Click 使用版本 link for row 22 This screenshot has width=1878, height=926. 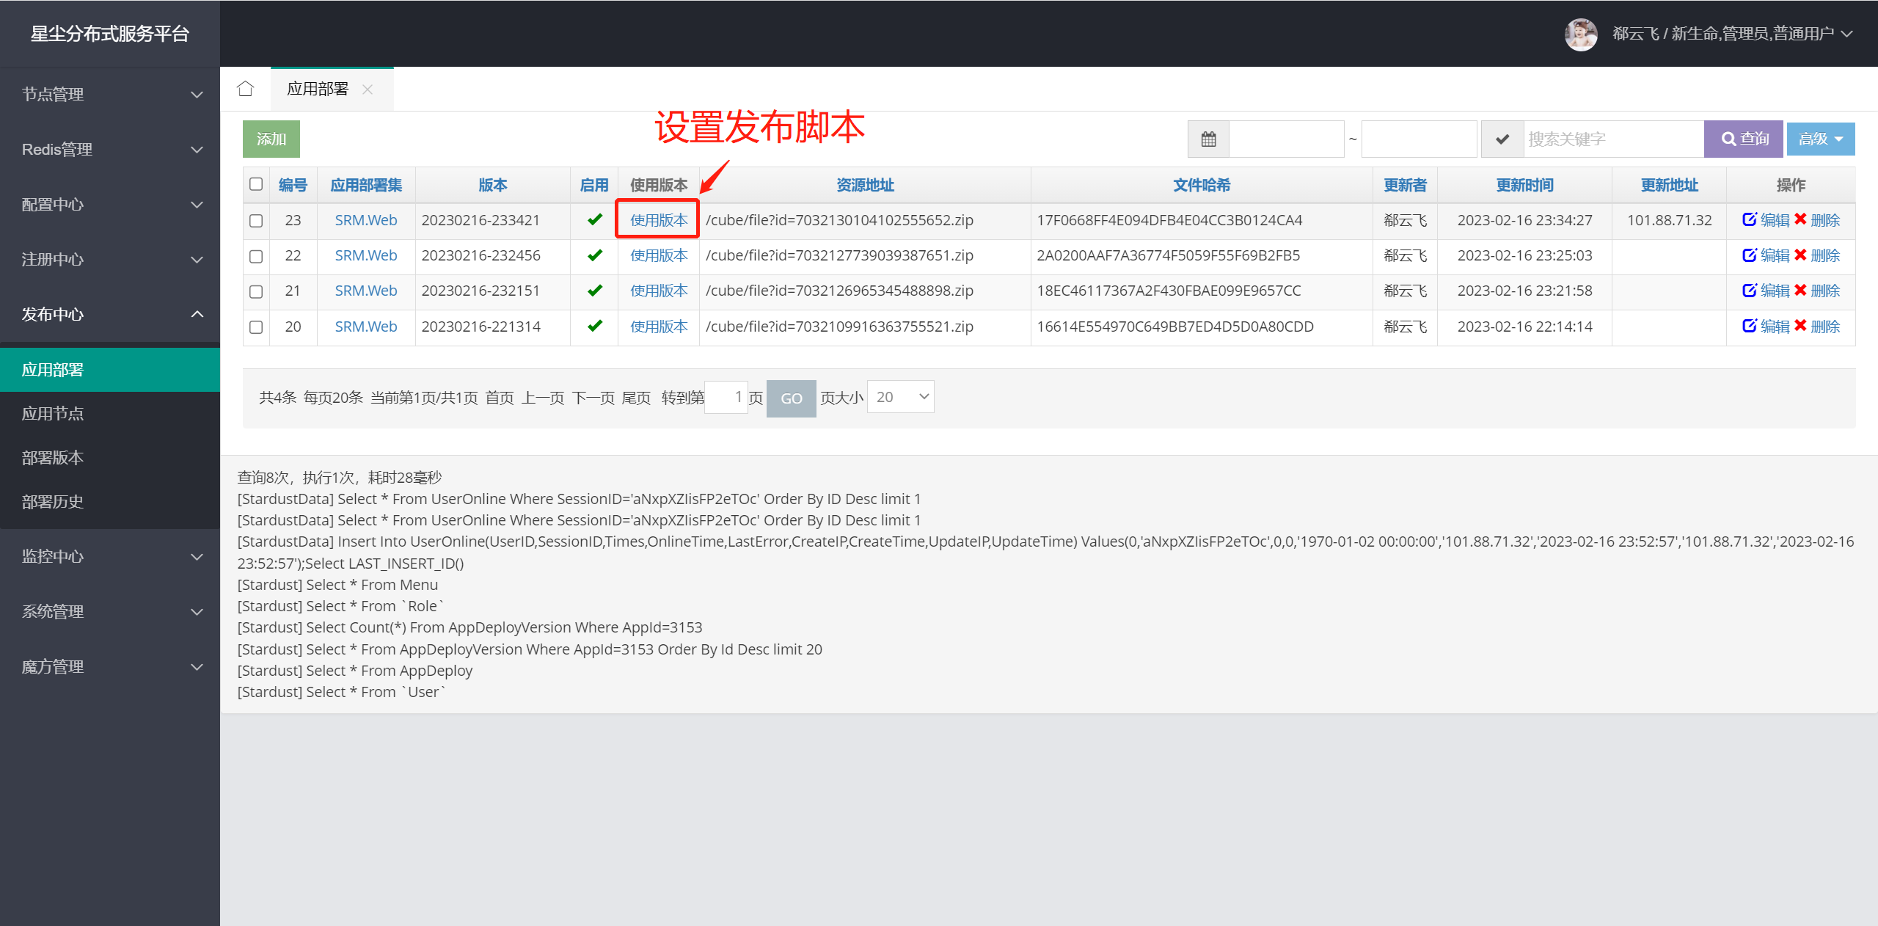click(658, 255)
